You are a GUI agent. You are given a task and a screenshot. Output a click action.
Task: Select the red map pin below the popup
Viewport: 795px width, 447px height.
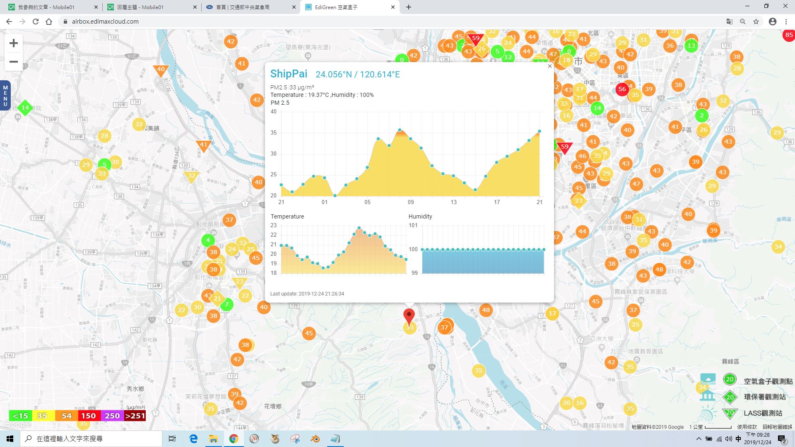pos(409,317)
